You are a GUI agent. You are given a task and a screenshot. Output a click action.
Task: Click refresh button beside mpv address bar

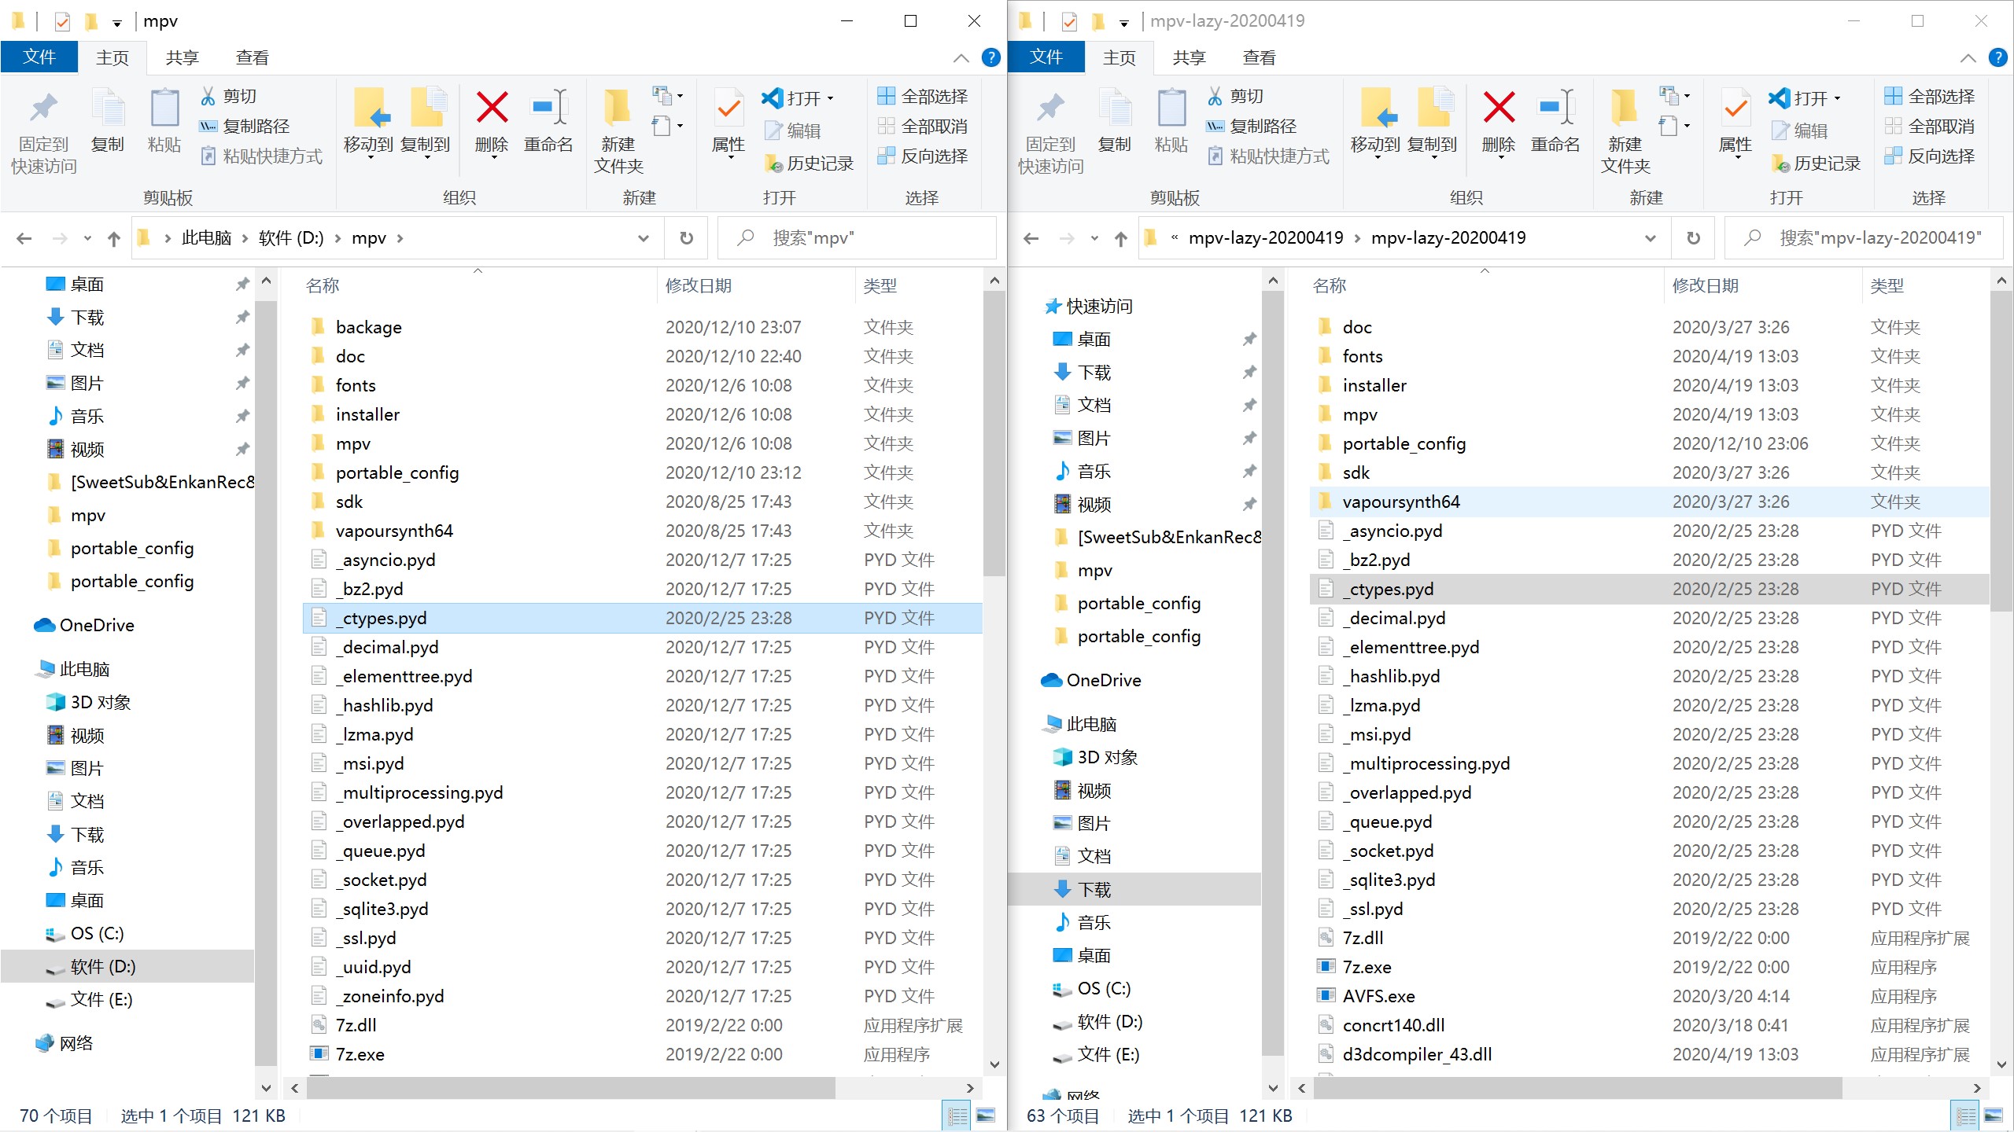pos(687,237)
